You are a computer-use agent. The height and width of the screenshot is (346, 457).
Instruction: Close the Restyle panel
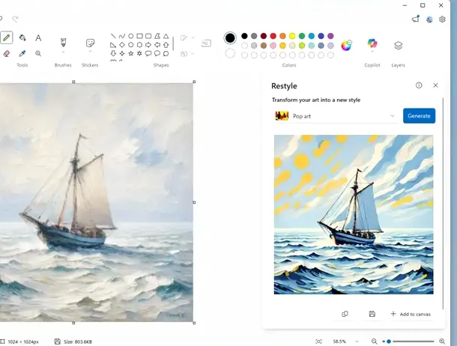coord(436,85)
